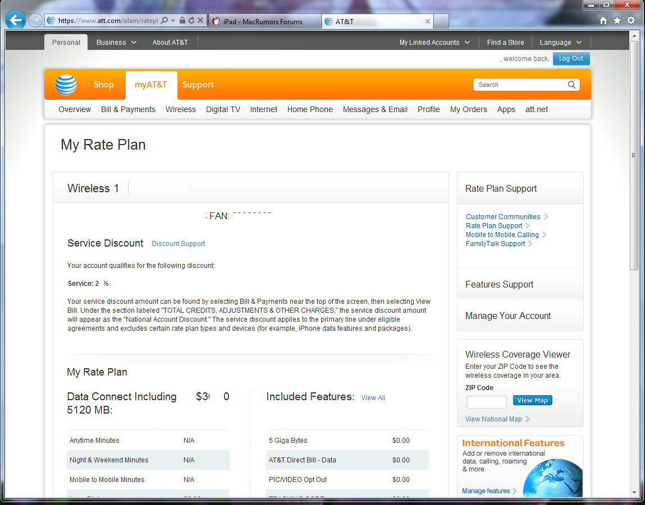Click the page vertical scrollbar thumb
This screenshot has width=645, height=505.
click(x=633, y=155)
